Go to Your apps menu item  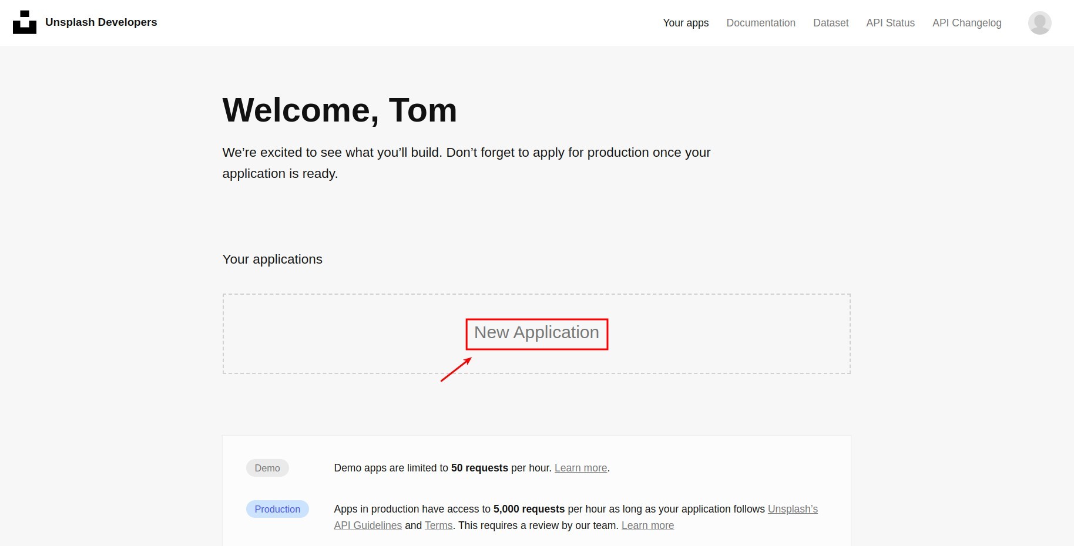(686, 23)
